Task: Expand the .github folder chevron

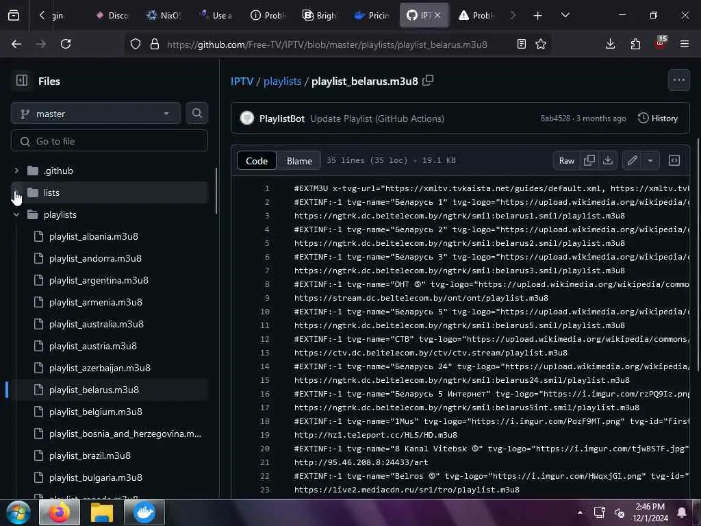Action: click(x=16, y=171)
